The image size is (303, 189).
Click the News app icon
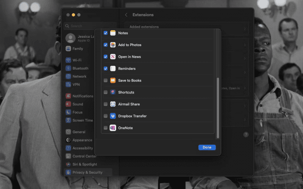tap(113, 57)
